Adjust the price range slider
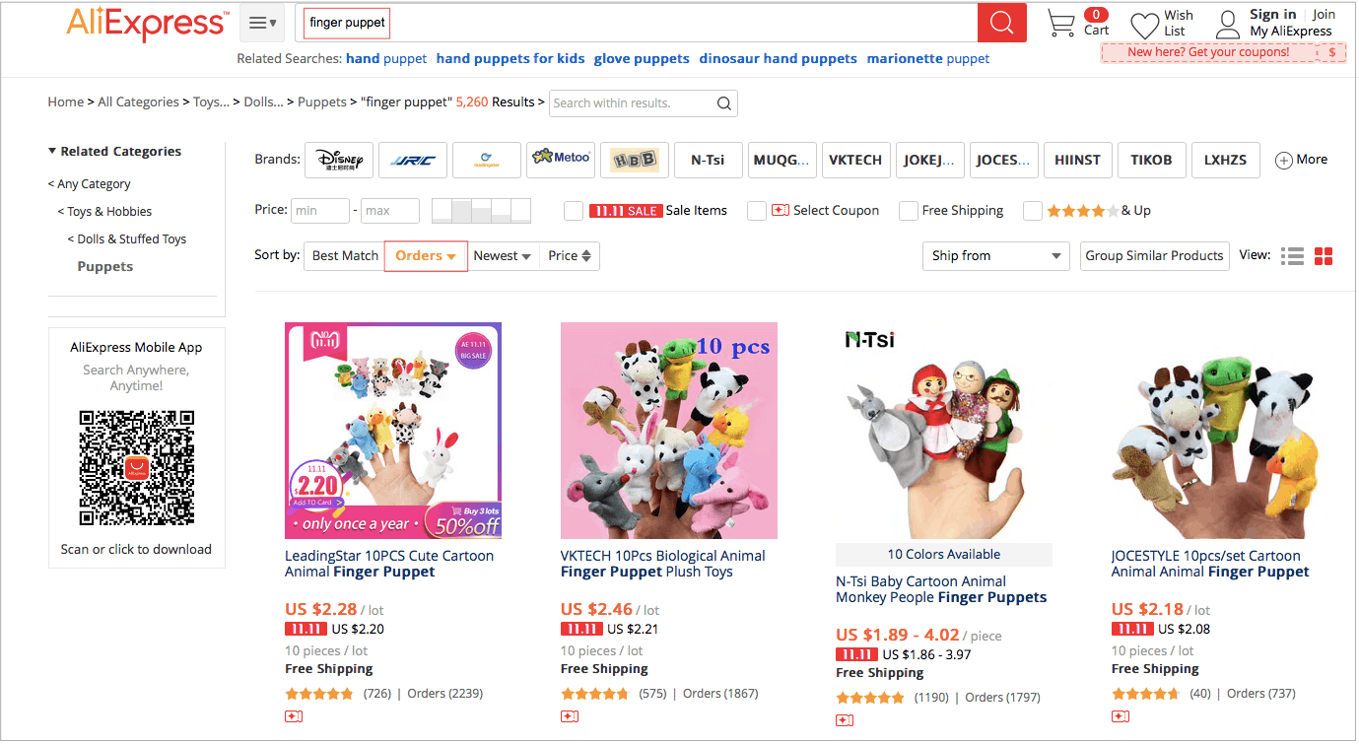The height and width of the screenshot is (744, 1359). tap(483, 210)
